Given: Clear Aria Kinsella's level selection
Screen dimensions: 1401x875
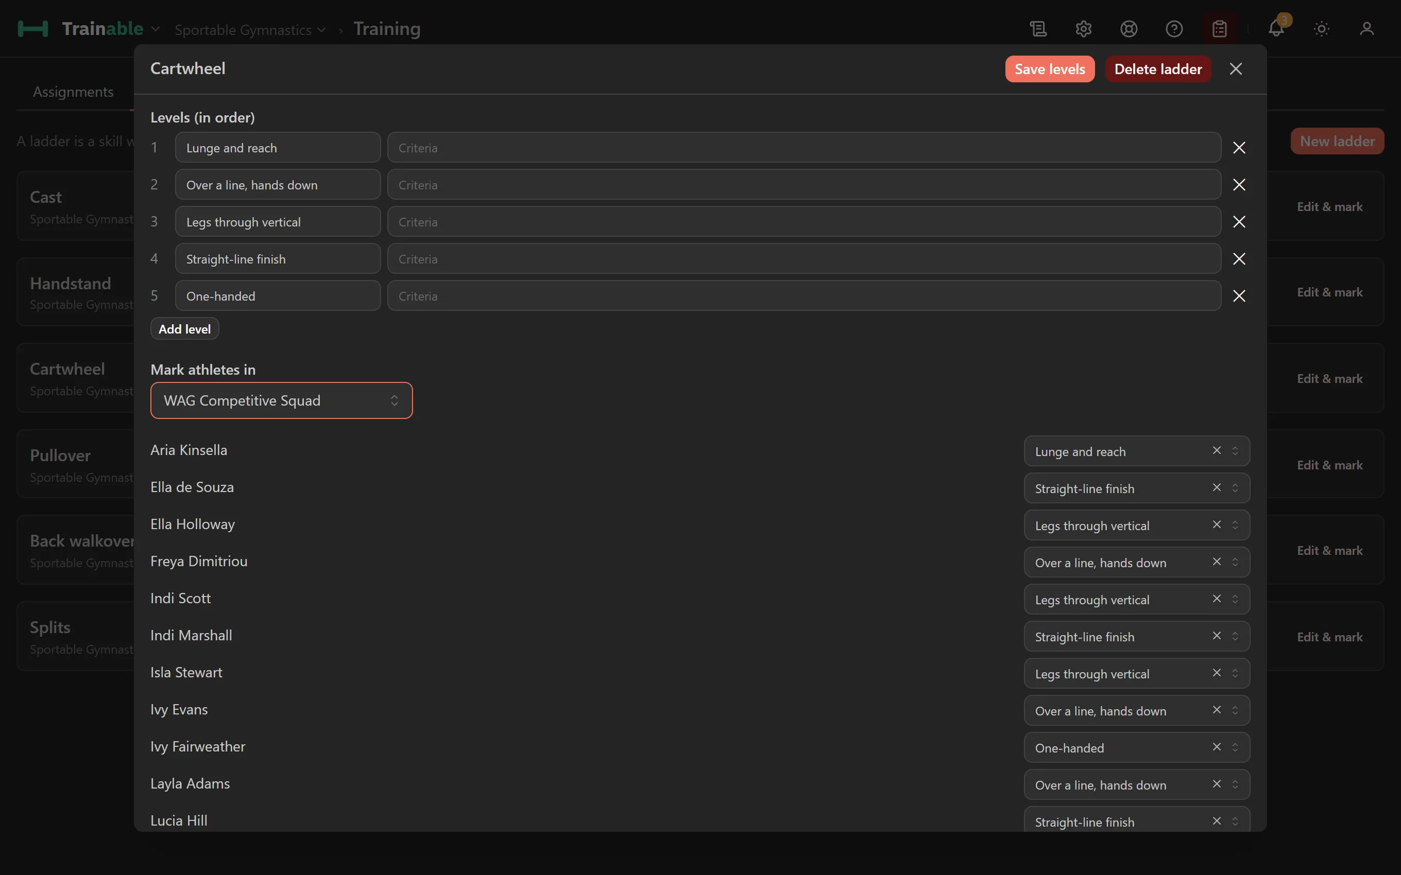Looking at the screenshot, I should pos(1216,450).
